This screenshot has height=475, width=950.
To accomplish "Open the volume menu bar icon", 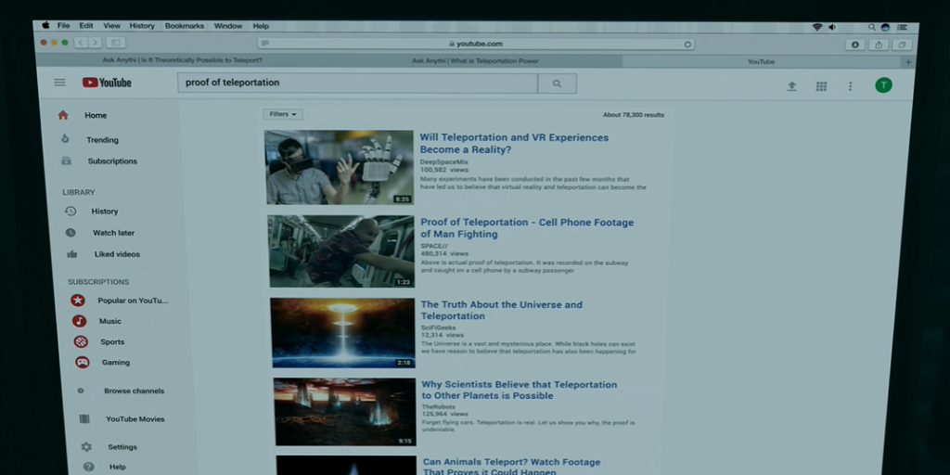I will [832, 27].
